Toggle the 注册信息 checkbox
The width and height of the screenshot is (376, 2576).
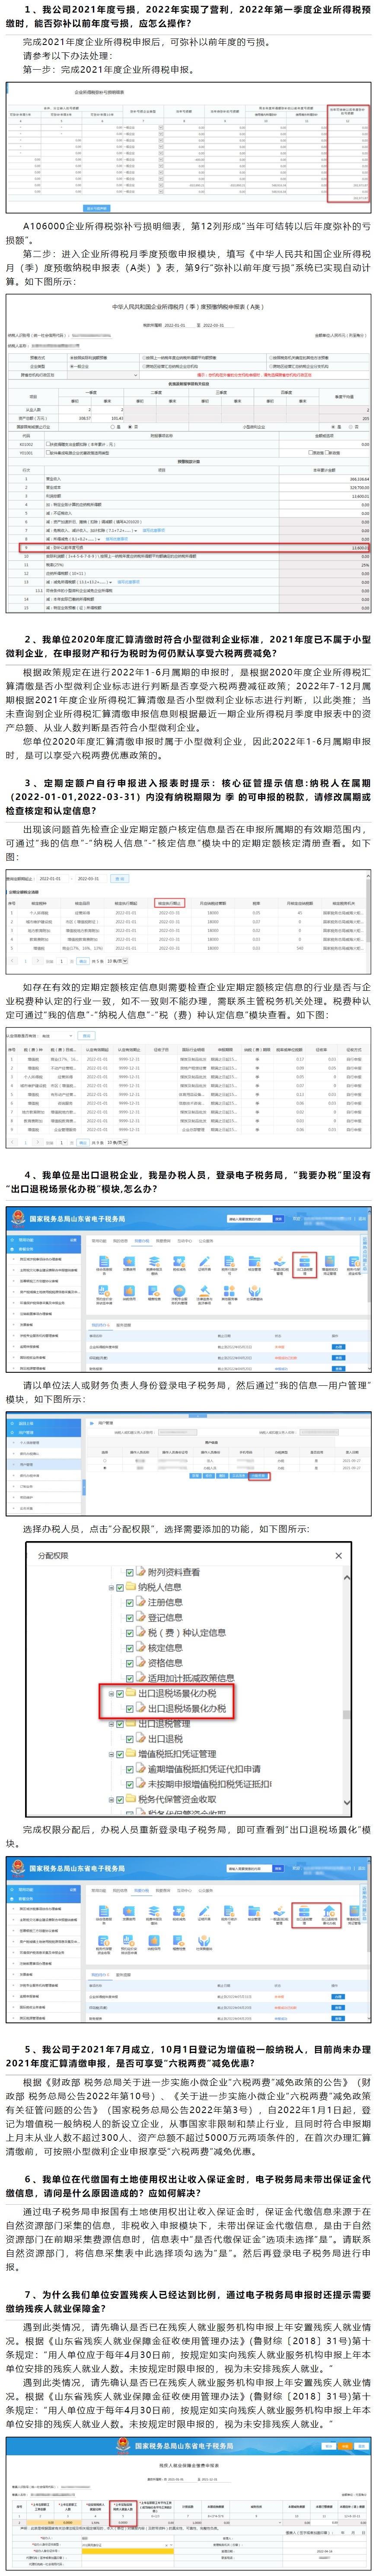130,1602
